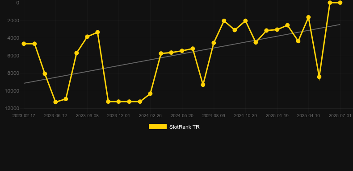The image size is (353, 171).
Task: Click the data point above 2024-08-09
Action: [x=214, y=43]
